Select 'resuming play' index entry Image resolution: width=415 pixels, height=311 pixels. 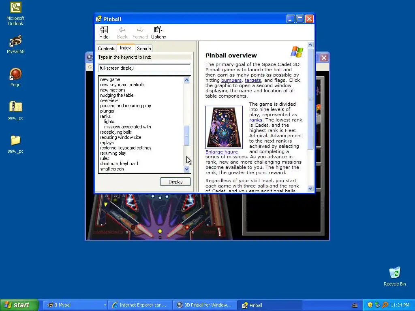(113, 153)
